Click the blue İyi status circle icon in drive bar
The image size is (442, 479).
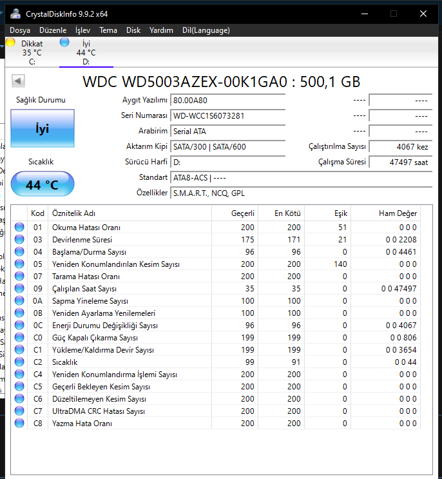pyautogui.click(x=64, y=42)
